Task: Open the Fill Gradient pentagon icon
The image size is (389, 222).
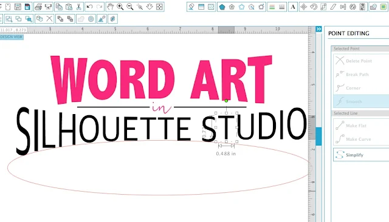Action: pos(232,7)
